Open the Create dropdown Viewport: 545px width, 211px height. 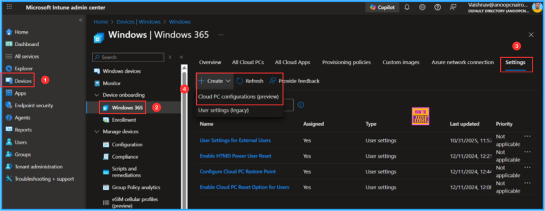215,81
